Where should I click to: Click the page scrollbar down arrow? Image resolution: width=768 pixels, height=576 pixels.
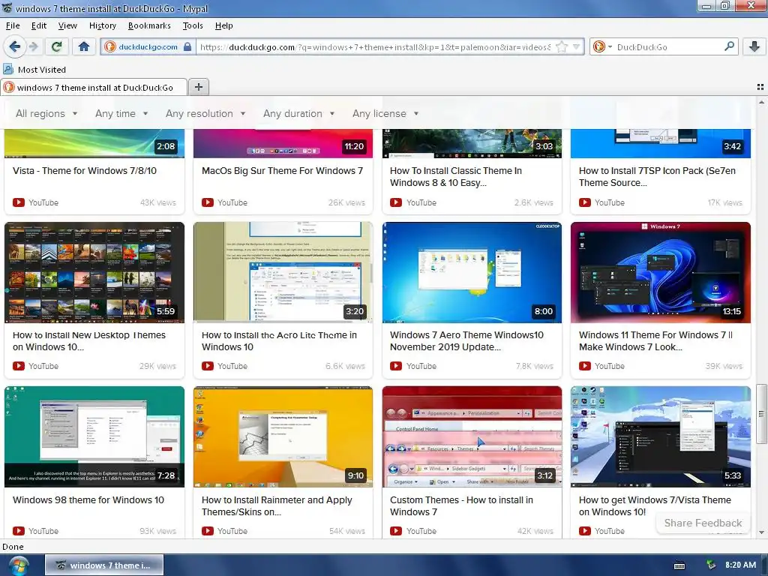coord(762,532)
